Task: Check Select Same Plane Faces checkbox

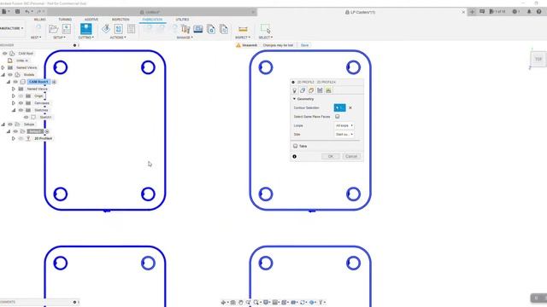Action: coord(338,117)
